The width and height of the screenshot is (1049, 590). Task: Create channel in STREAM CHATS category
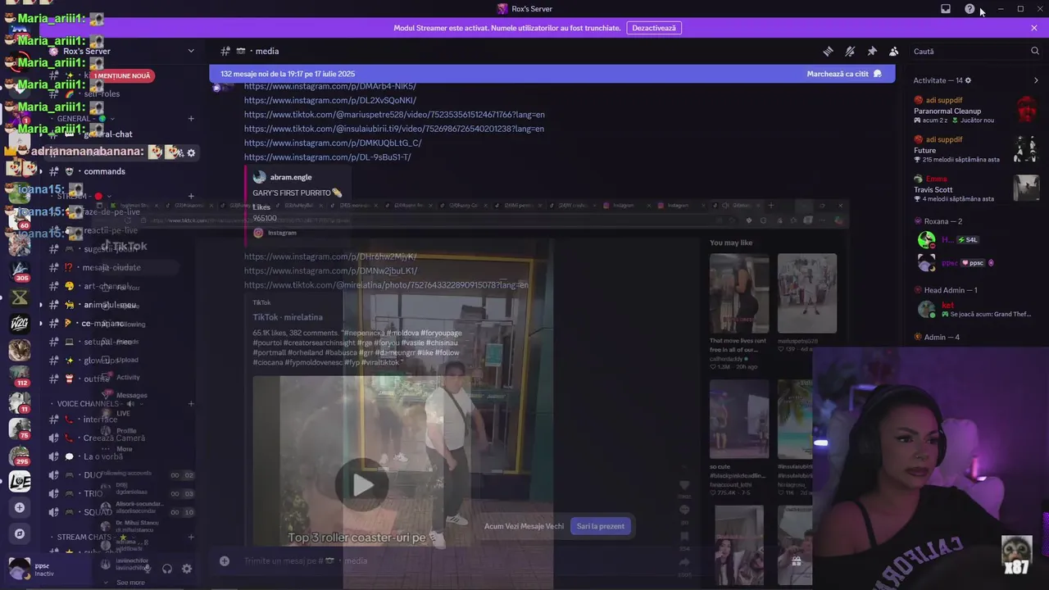coord(191,538)
